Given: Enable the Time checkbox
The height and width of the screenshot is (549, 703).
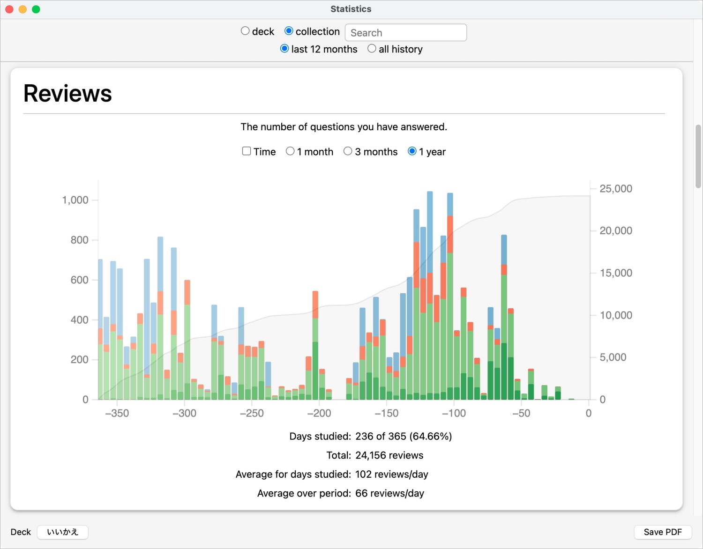Looking at the screenshot, I should 247,151.
